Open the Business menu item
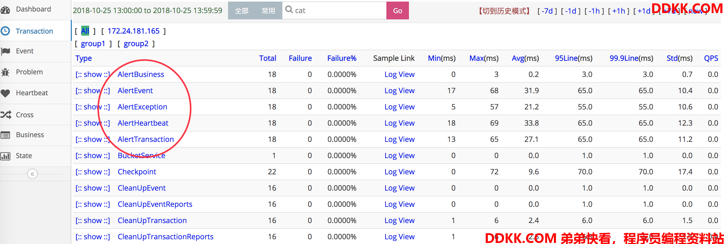The image size is (724, 244). (x=30, y=135)
